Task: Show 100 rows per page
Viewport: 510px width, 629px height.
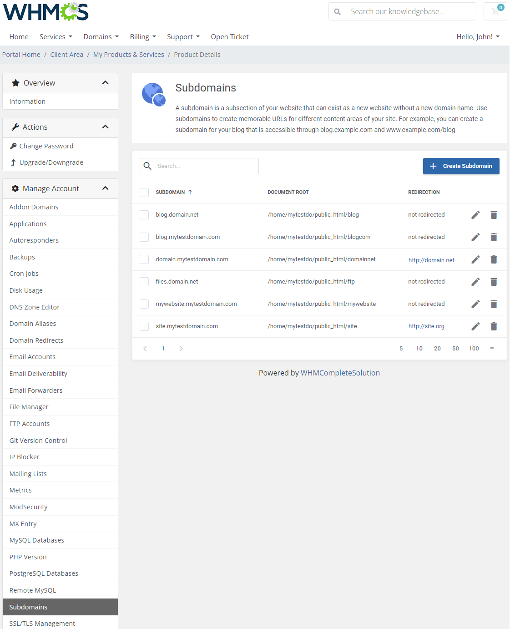Action: pyautogui.click(x=474, y=349)
